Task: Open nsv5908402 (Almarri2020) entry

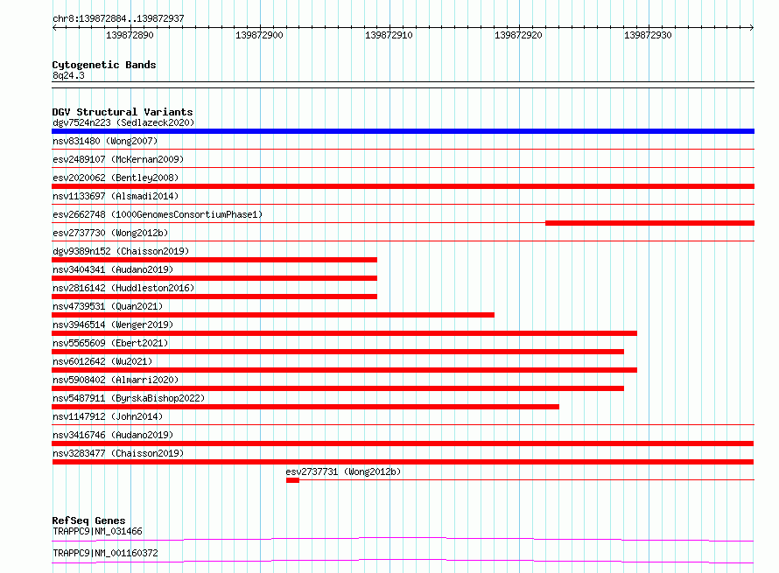Action: pyautogui.click(x=116, y=380)
